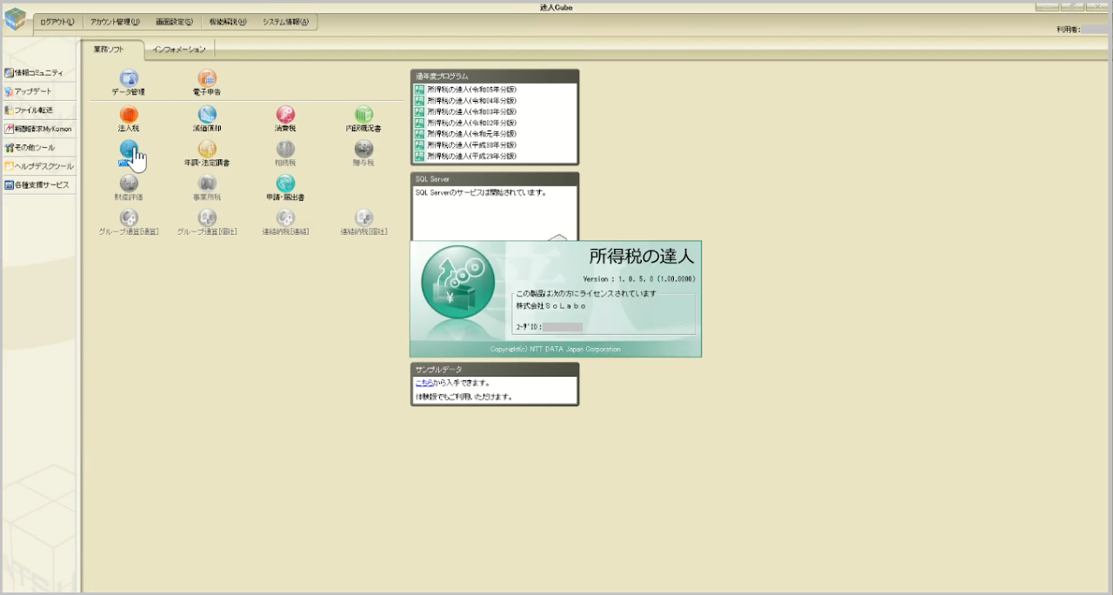Click the ログアウト(L) menu
The height and width of the screenshot is (595, 1113).
(57, 22)
